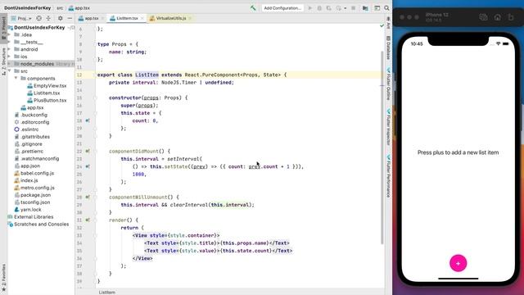Click simulator Home button icon
Viewport: 524px width, 295px height.
point(498,17)
